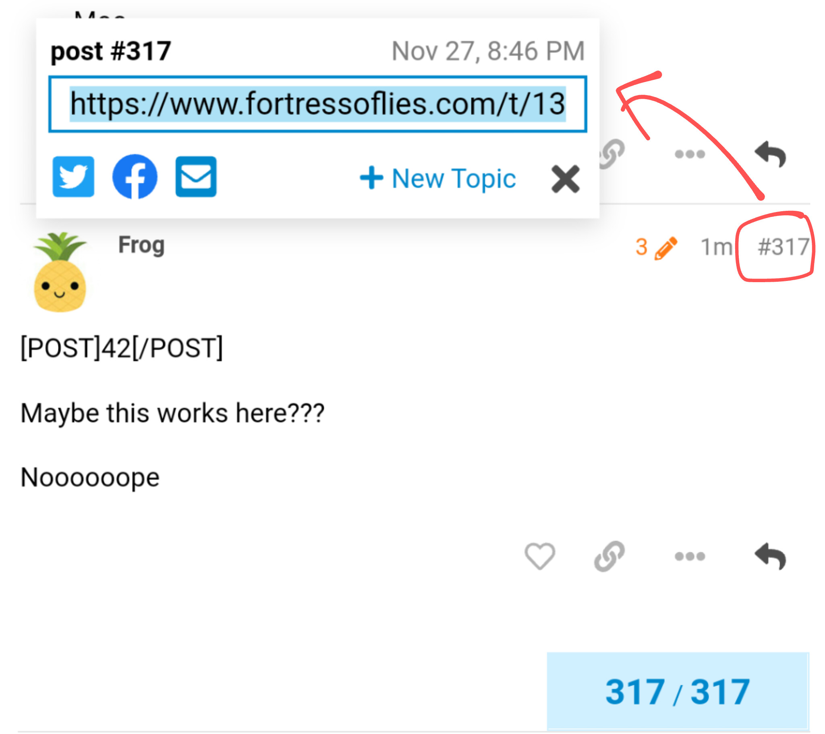Viewport: 825px width, 734px height.
Task: Click the New Topic link
Action: 437,178
